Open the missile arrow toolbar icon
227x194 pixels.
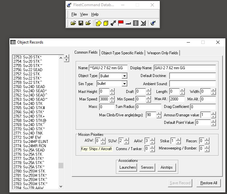pyautogui.click(x=113, y=23)
